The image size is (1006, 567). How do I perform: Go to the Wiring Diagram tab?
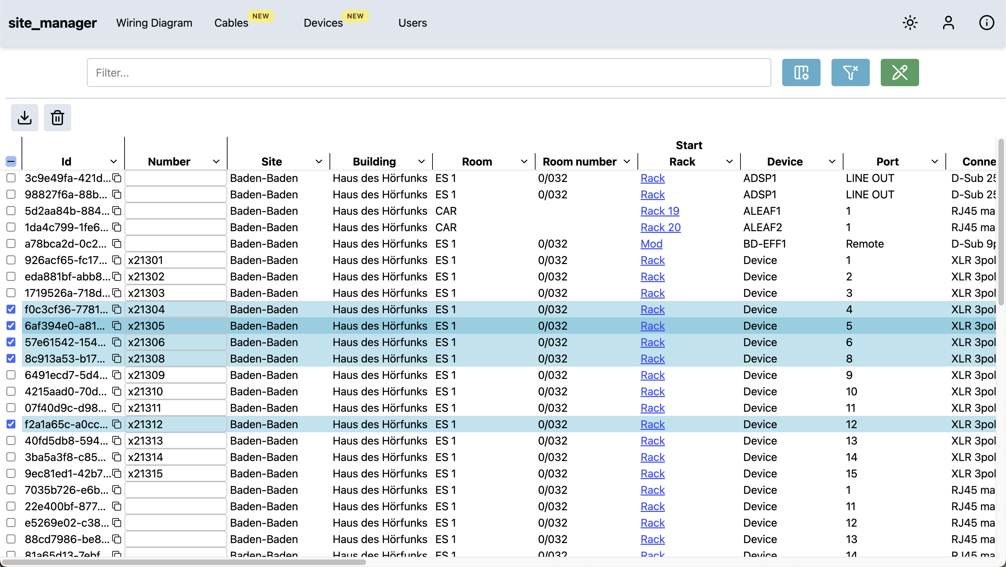tap(154, 23)
